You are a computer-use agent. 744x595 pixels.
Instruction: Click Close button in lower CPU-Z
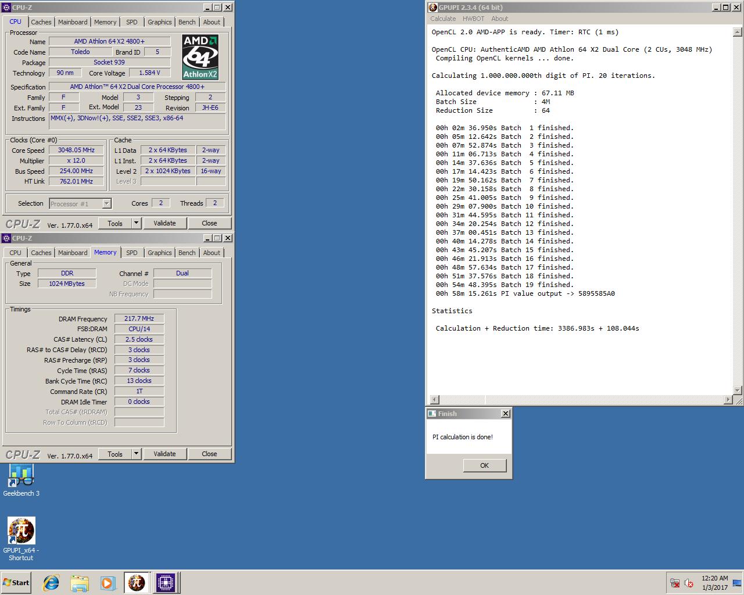(x=209, y=454)
